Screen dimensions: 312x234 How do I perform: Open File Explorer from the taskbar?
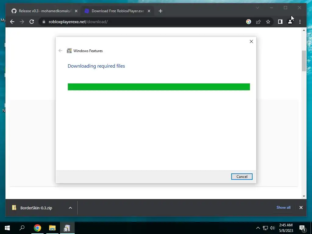52,228
